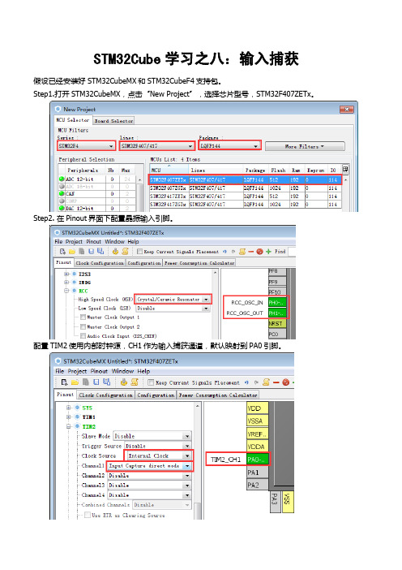Open the Package LQFP144 dropdown

click(229, 146)
